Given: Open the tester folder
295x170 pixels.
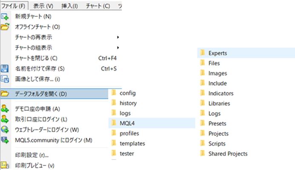Looking at the screenshot, I should (127, 153).
